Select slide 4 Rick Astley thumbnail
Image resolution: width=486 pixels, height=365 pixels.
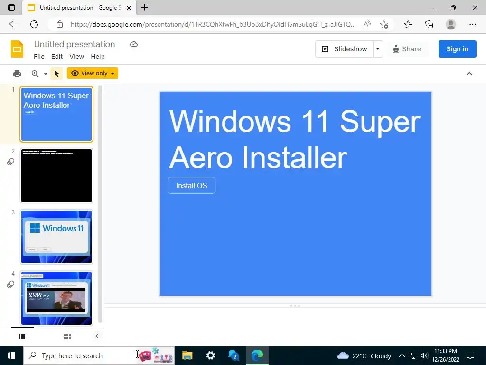(56, 298)
